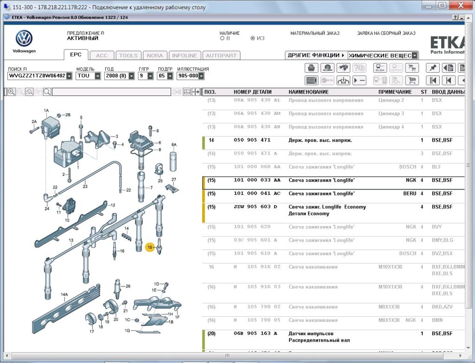Open the МОДЕЛЬ dropdown showing TOU
Screen dimensions: 475x363
tap(97, 75)
